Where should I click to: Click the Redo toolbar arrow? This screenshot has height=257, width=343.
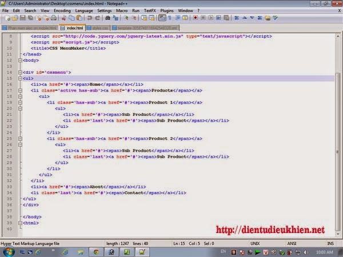point(98,18)
